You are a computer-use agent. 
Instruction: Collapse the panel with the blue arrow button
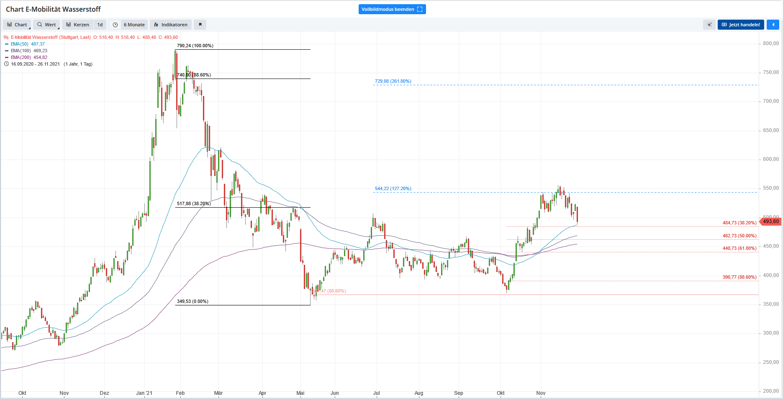pyautogui.click(x=773, y=25)
